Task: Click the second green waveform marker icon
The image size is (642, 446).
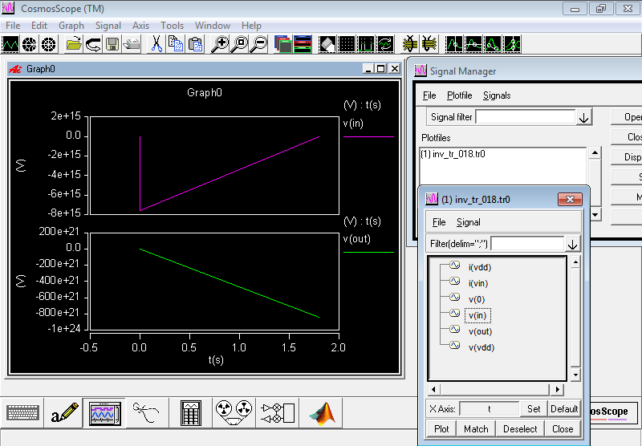Action: pyautogui.click(x=473, y=44)
